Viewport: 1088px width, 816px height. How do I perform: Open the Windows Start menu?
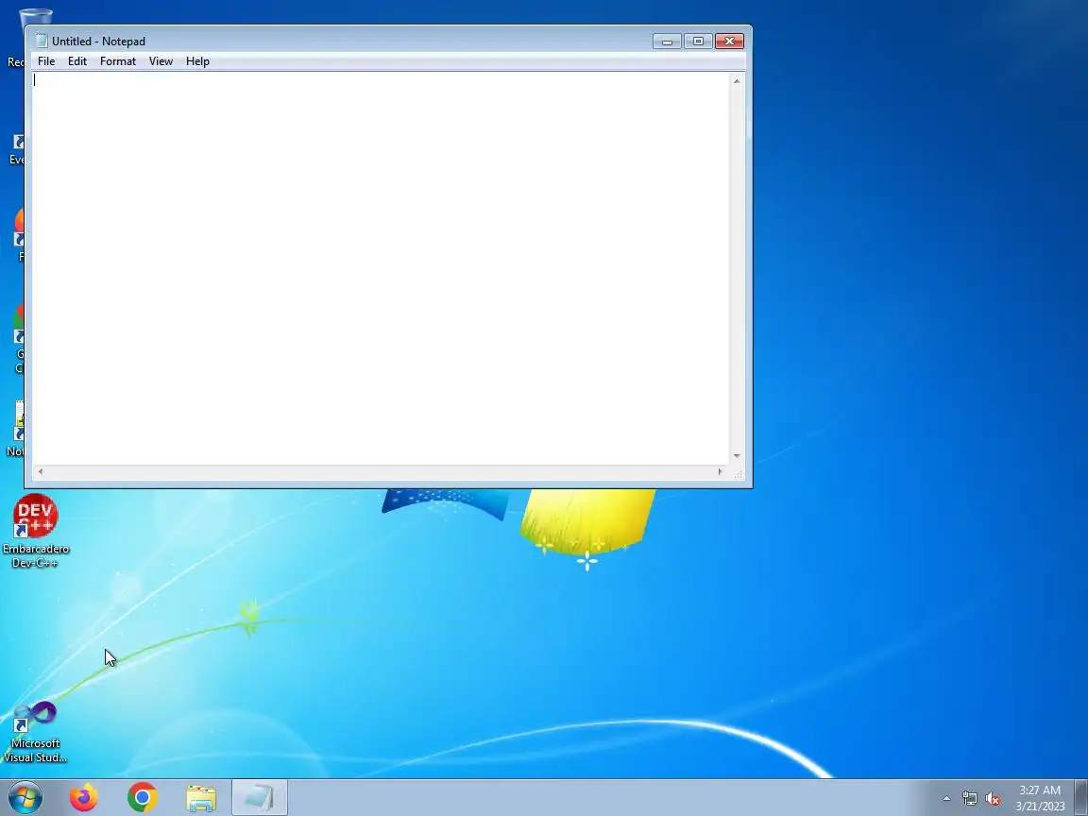pos(25,797)
